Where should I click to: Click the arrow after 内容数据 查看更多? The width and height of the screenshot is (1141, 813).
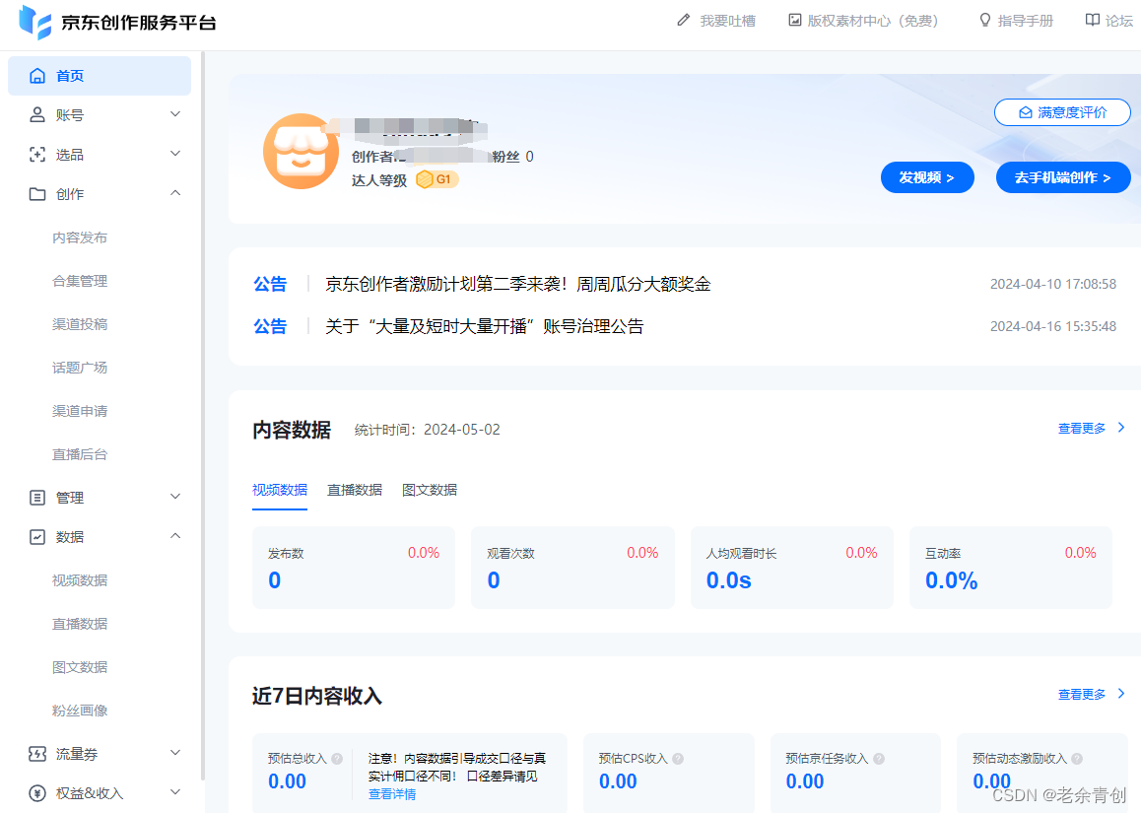point(1121,428)
